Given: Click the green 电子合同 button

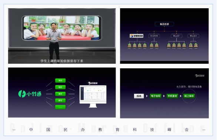Looking at the screenshot, I should pyautogui.click(x=156, y=96).
